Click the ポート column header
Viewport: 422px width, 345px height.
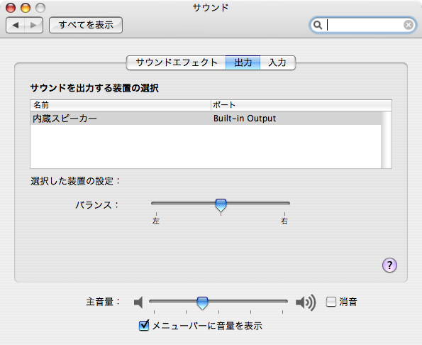tap(301, 105)
